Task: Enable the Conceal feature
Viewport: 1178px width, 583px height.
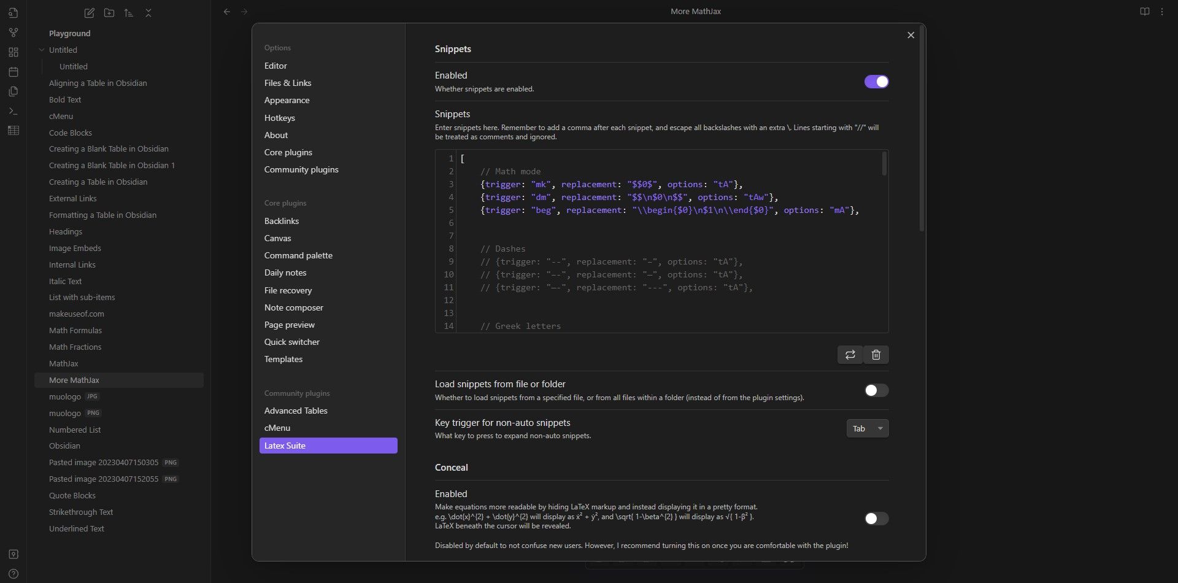Action: (x=876, y=518)
